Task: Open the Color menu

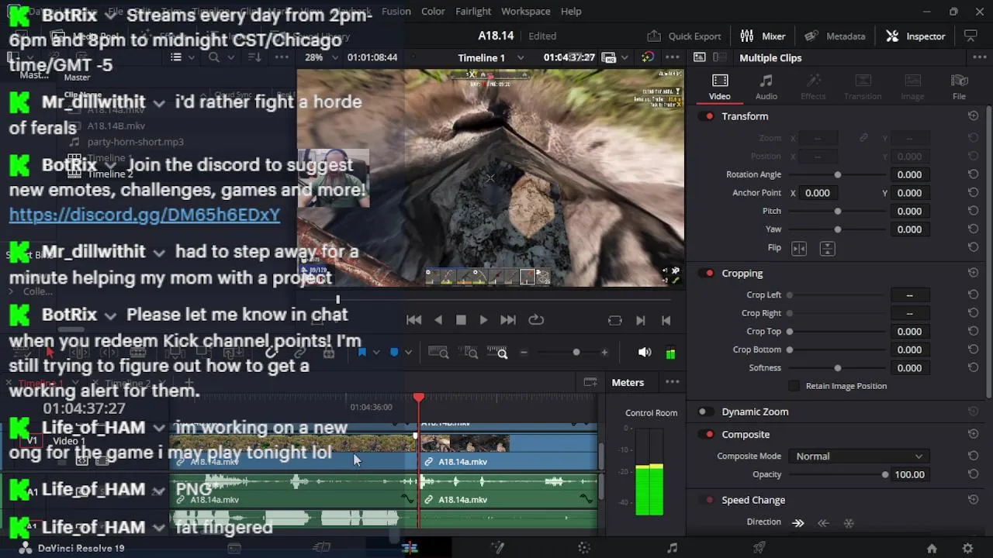Action: 433,11
